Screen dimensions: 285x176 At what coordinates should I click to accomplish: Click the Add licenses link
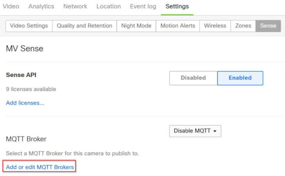25,103
